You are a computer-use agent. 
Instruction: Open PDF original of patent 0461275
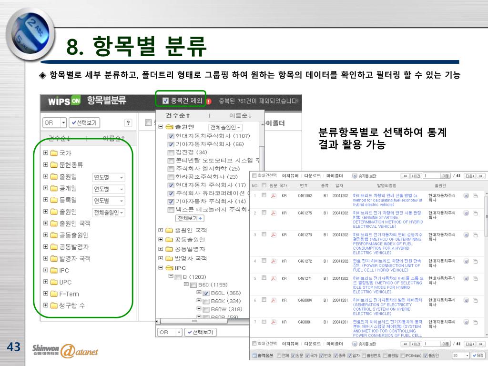click(x=274, y=213)
